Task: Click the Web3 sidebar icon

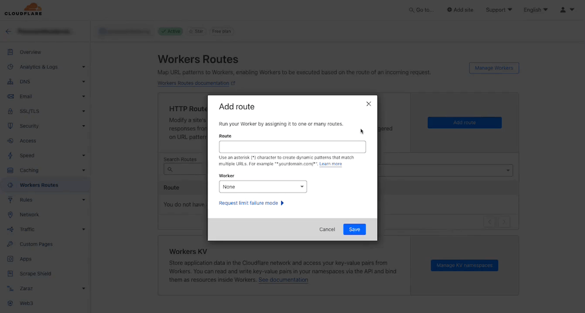Action: coord(10,303)
